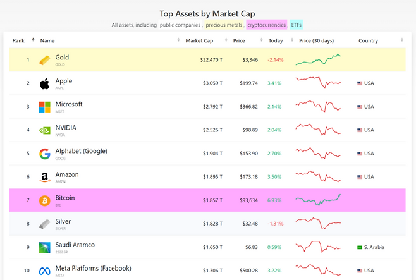The height and width of the screenshot is (280, 416).
Task: Click the Gold bar icon
Action: 44,61
